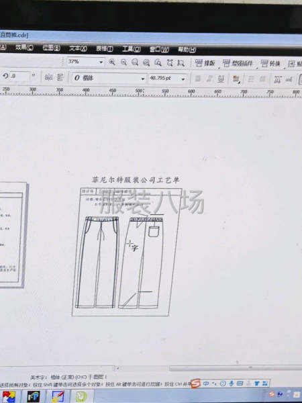
Task: Open the text alignment options icon
Action: pos(236,79)
